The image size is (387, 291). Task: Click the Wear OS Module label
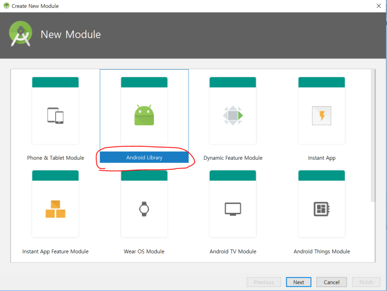click(x=144, y=251)
